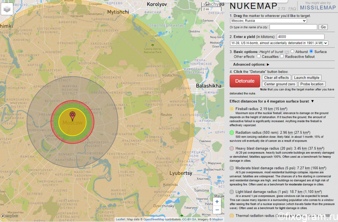The image size is (338, 222).
Task: Click the km unit in Radiation radius
Action: point(290,132)
